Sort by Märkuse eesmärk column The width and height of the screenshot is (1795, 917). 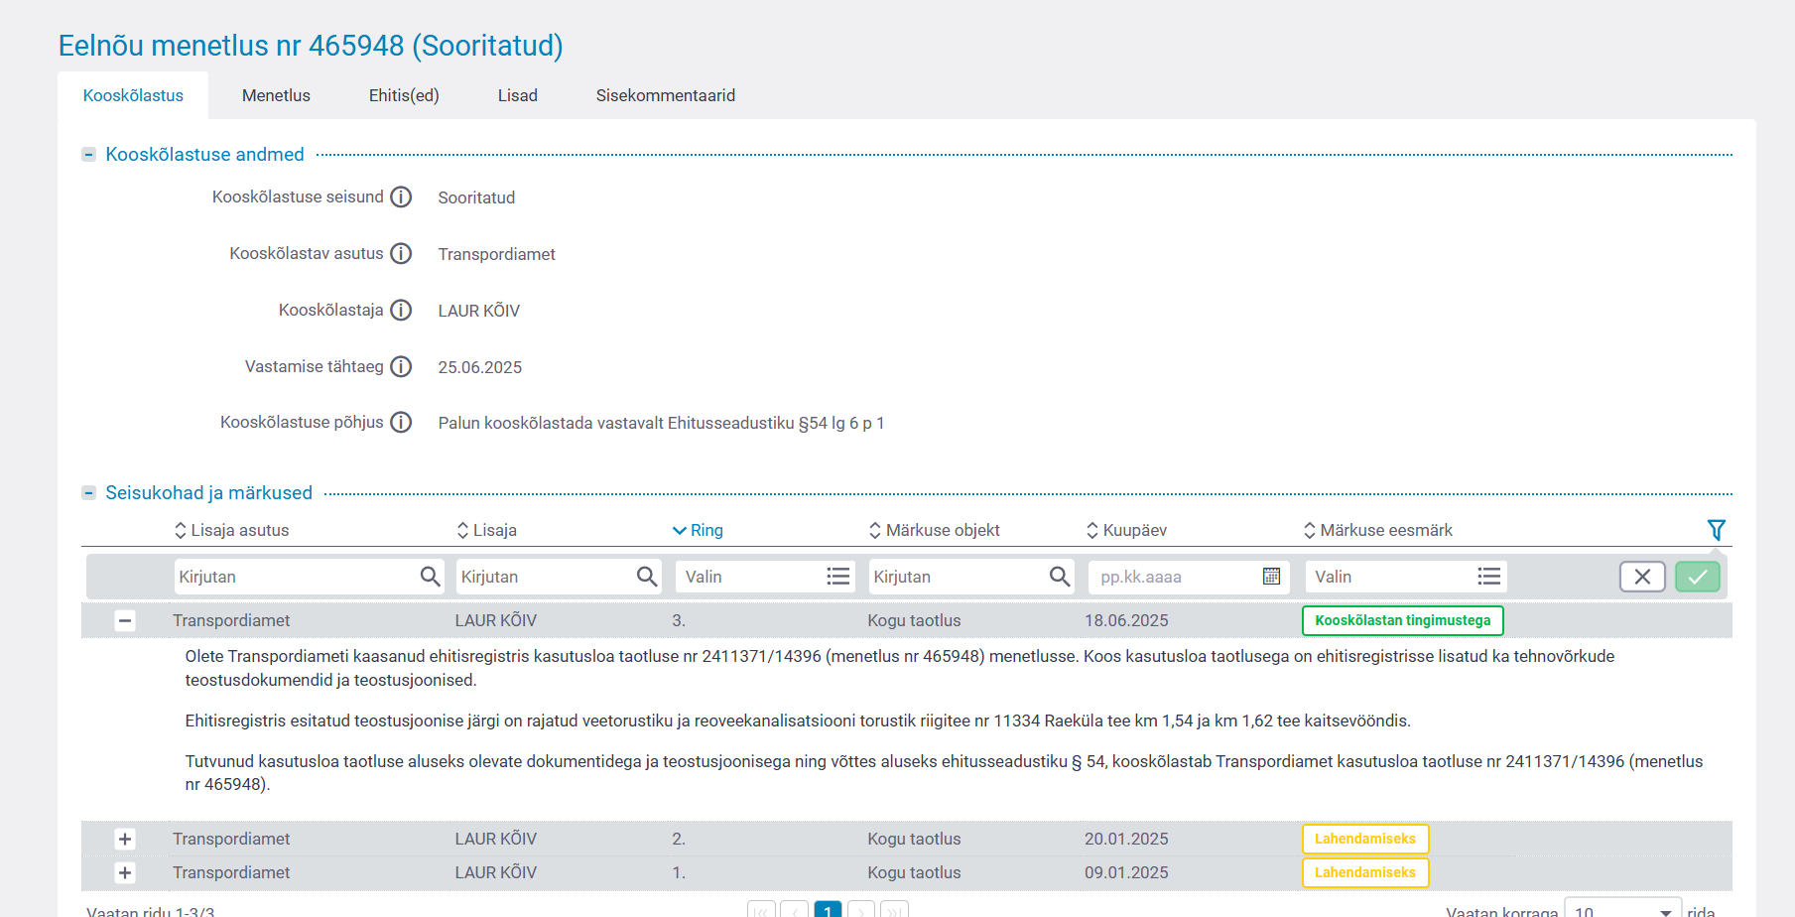(1377, 530)
